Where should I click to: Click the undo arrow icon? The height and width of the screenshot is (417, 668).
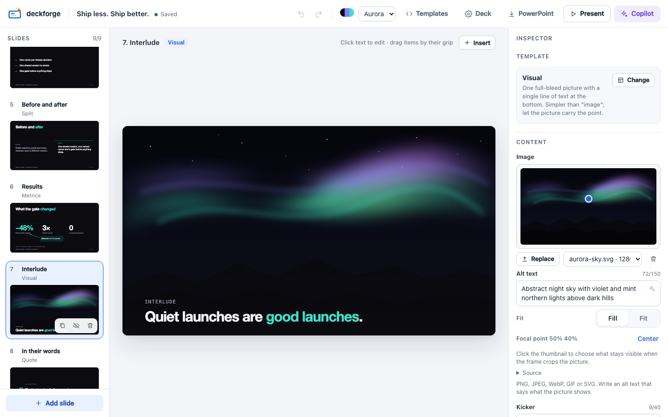pos(301,14)
